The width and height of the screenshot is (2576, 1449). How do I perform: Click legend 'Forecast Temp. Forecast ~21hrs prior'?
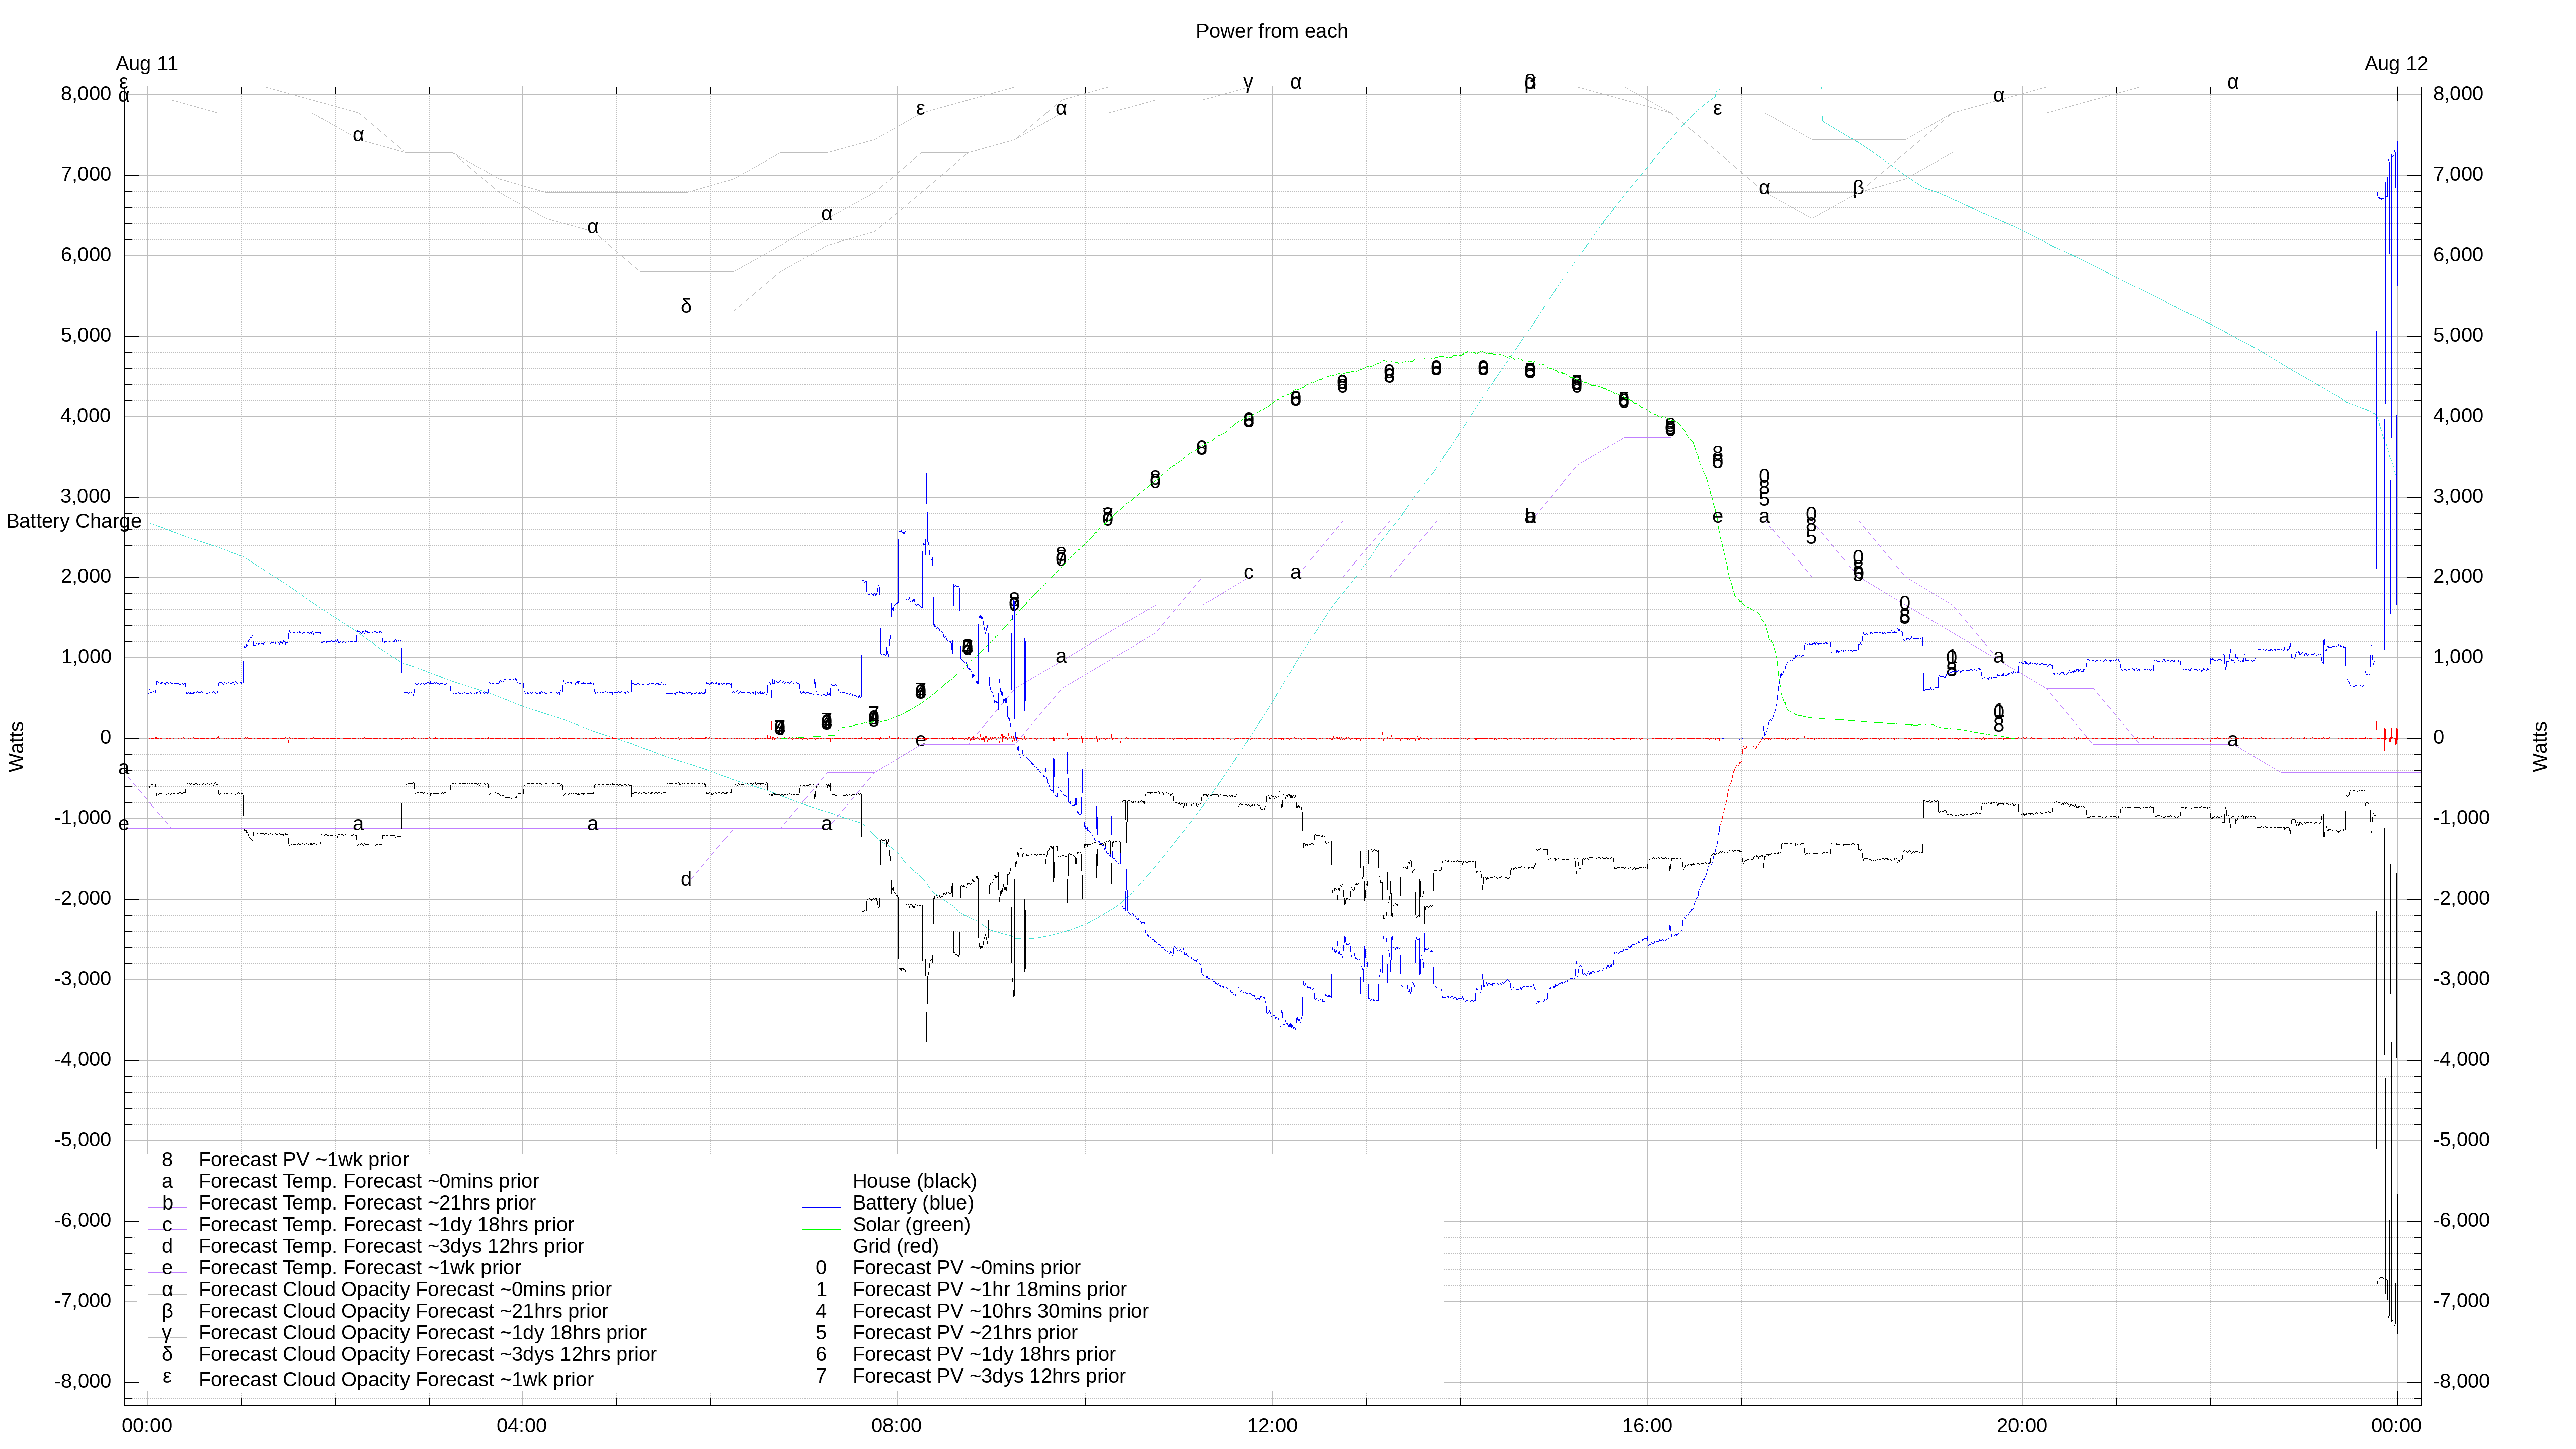[367, 1203]
